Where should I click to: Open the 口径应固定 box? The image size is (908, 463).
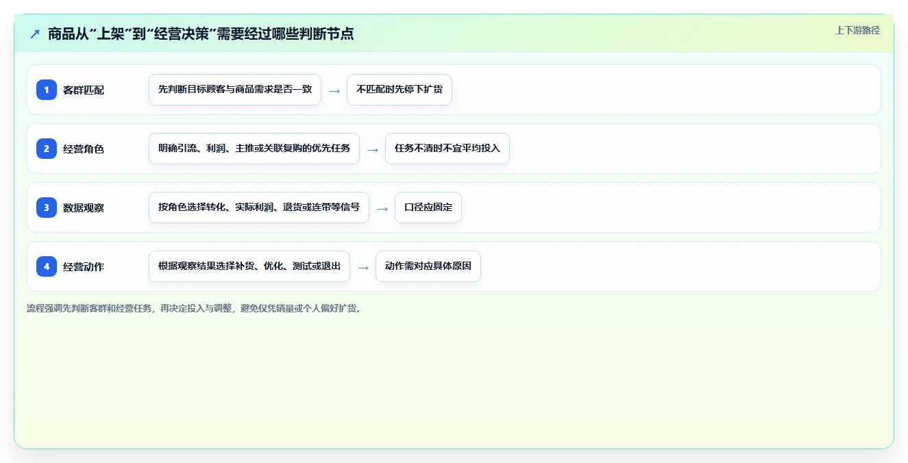[x=428, y=208]
